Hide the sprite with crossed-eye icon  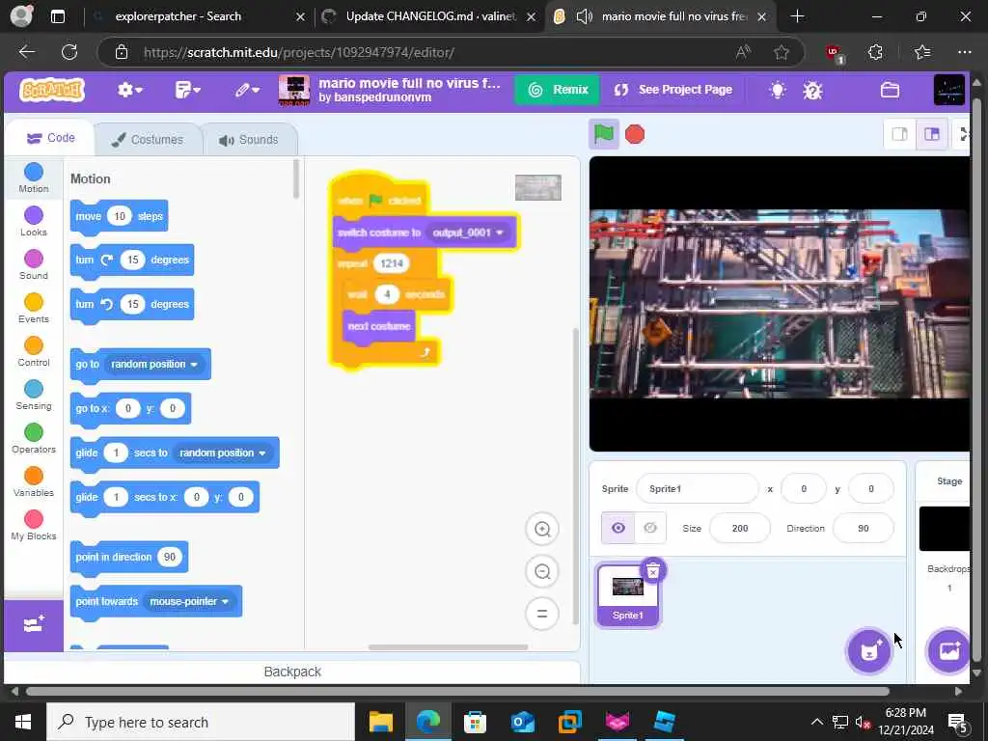[650, 528]
